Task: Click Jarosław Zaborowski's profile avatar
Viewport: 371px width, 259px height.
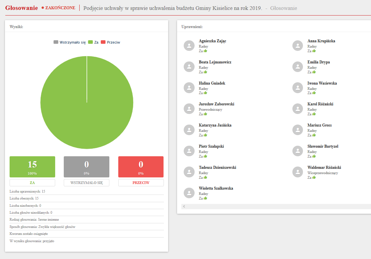Action: click(189, 109)
